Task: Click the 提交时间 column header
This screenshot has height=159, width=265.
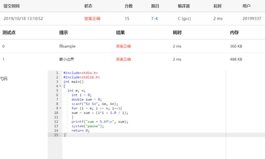Action: pos(12,6)
